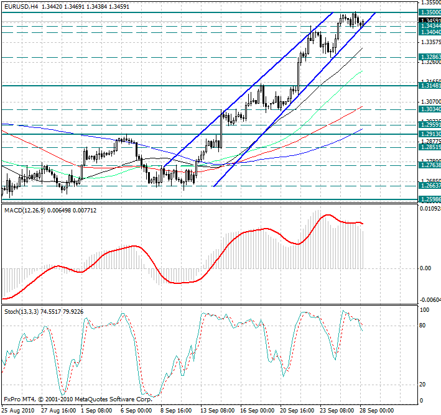Select the 1.3286 price level label
Image resolution: width=441 pixels, height=415 pixels.
[430, 57]
